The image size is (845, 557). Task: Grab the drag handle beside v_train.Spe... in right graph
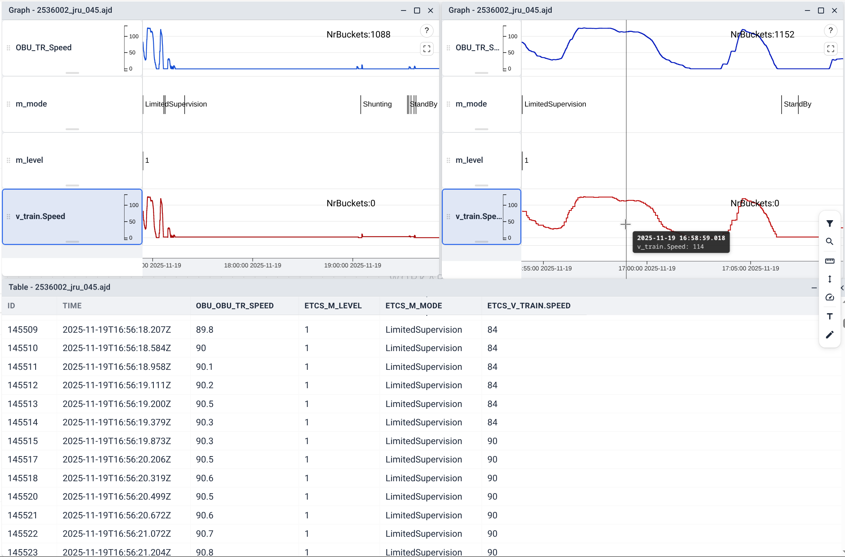[x=448, y=216]
